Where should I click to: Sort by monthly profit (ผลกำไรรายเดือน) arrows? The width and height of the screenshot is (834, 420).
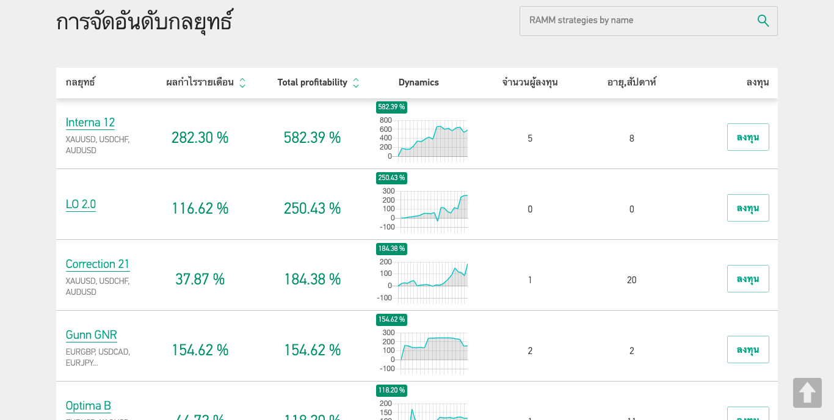point(242,82)
